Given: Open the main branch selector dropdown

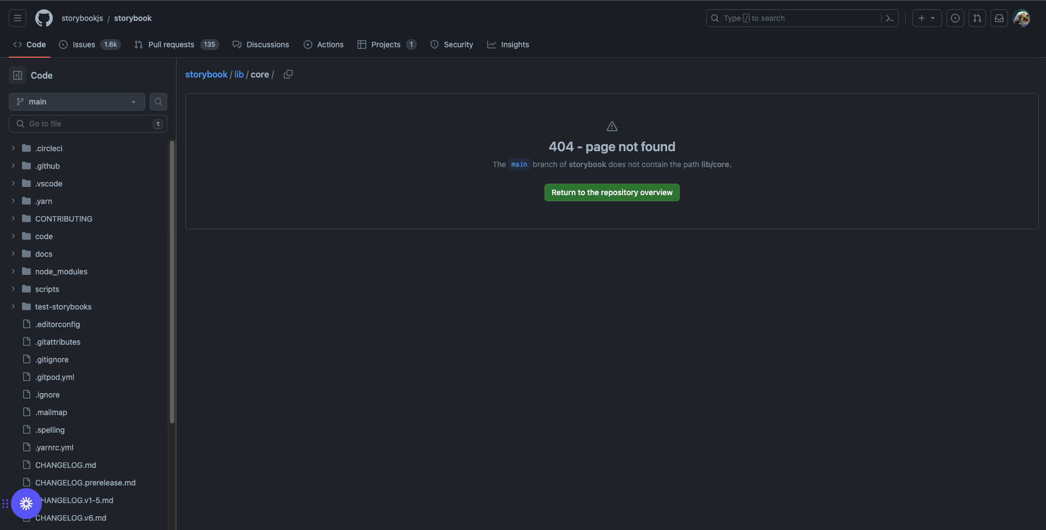Looking at the screenshot, I should (76, 101).
